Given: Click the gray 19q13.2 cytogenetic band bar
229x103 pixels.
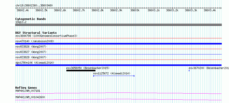Looking at the screenshot, I should (118, 25).
